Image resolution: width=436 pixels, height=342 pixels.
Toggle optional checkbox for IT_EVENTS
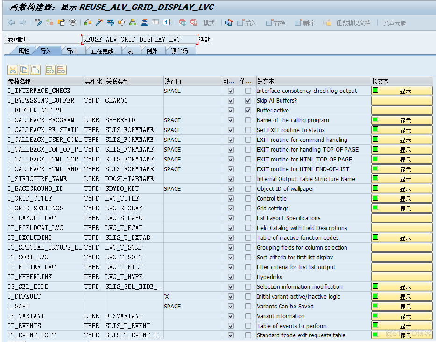tap(231, 326)
